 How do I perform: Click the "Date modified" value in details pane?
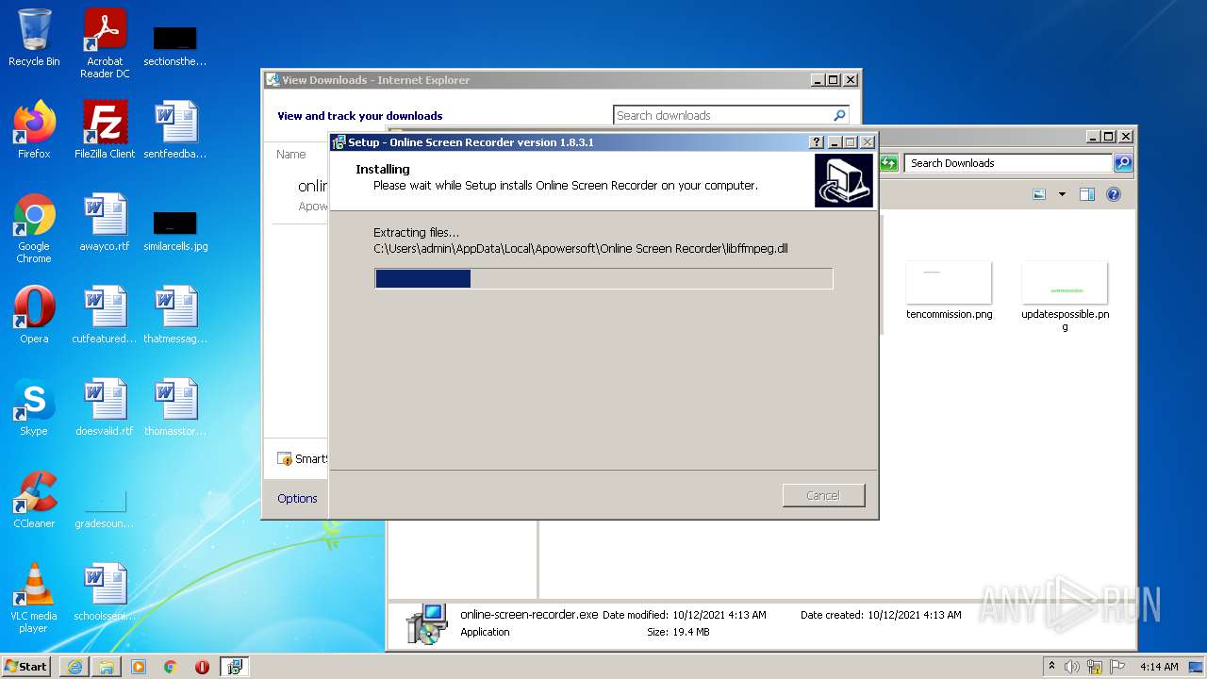719,615
